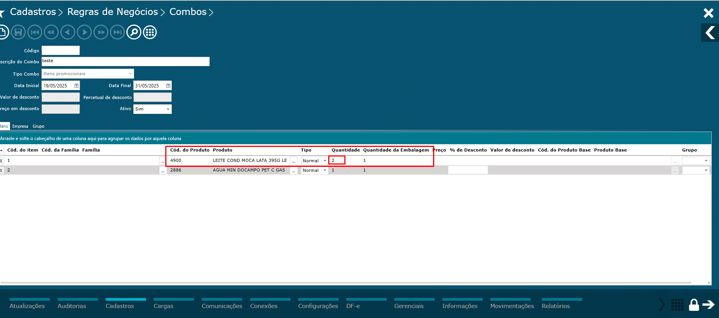719x318 pixels.
Task: Open the Movimentações menu
Action: point(512,306)
